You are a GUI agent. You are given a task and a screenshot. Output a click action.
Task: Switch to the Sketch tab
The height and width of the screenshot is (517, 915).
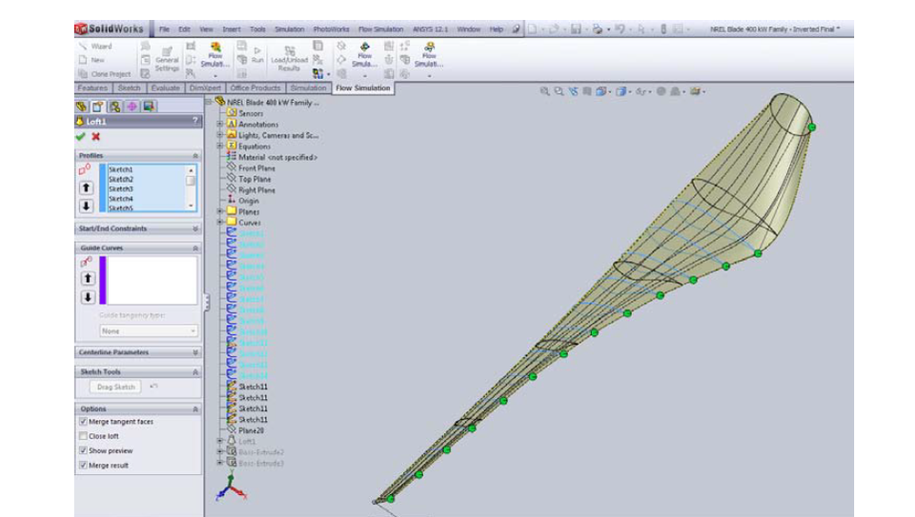[x=129, y=88]
